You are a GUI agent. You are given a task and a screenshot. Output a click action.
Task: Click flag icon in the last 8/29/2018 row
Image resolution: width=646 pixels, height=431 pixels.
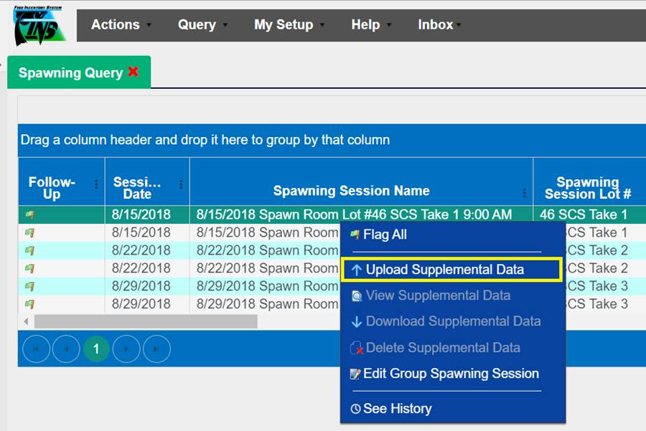point(30,304)
